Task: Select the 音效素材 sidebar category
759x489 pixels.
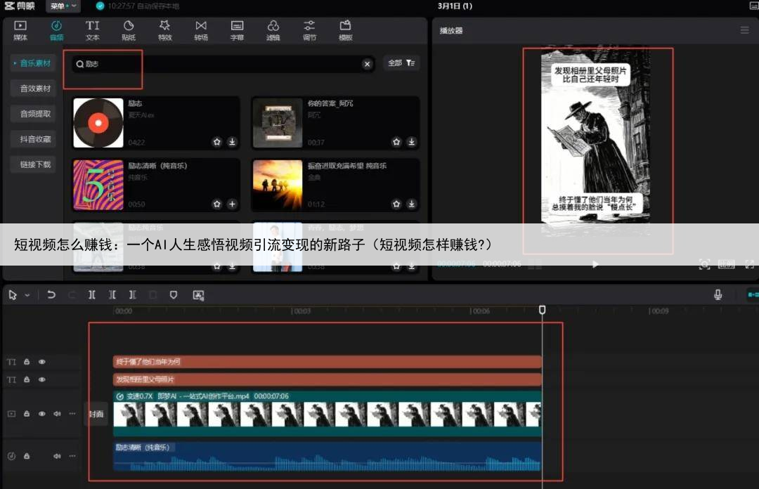Action: pyautogui.click(x=35, y=89)
